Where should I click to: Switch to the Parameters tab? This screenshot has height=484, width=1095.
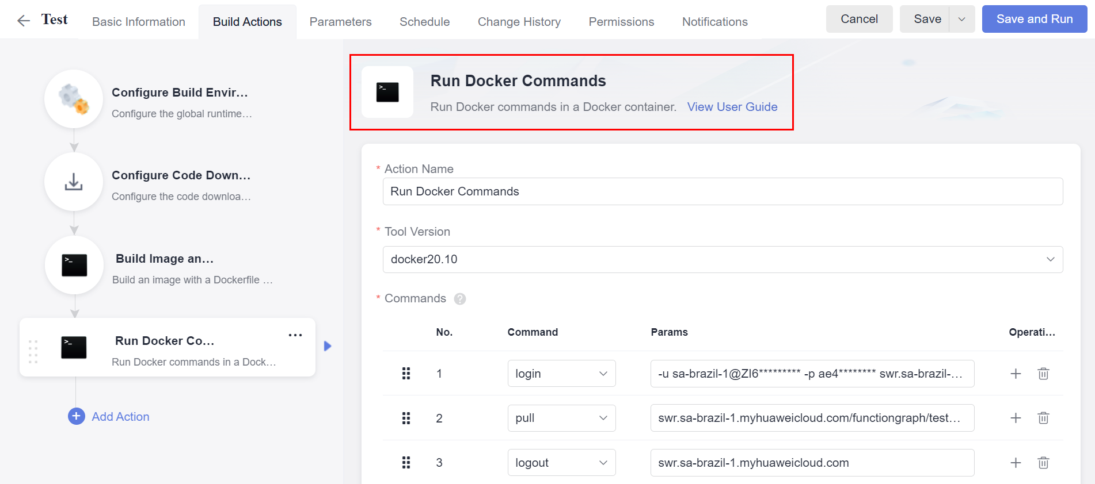(340, 22)
